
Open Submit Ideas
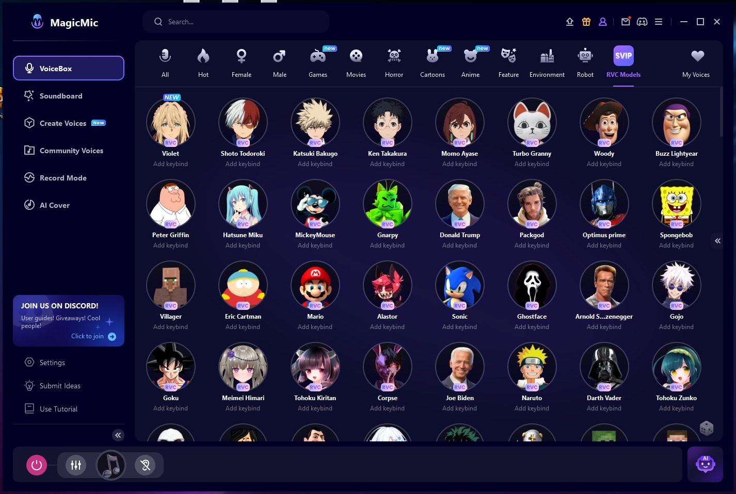coord(53,386)
